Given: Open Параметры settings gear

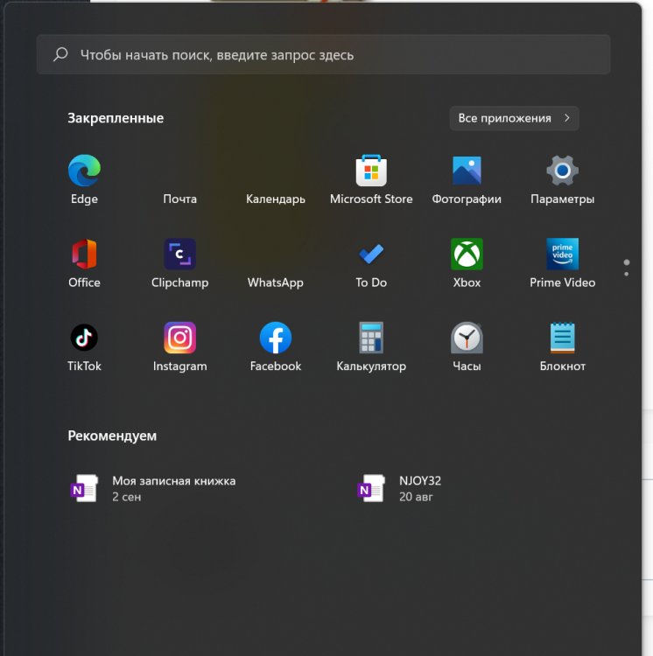Looking at the screenshot, I should [562, 179].
